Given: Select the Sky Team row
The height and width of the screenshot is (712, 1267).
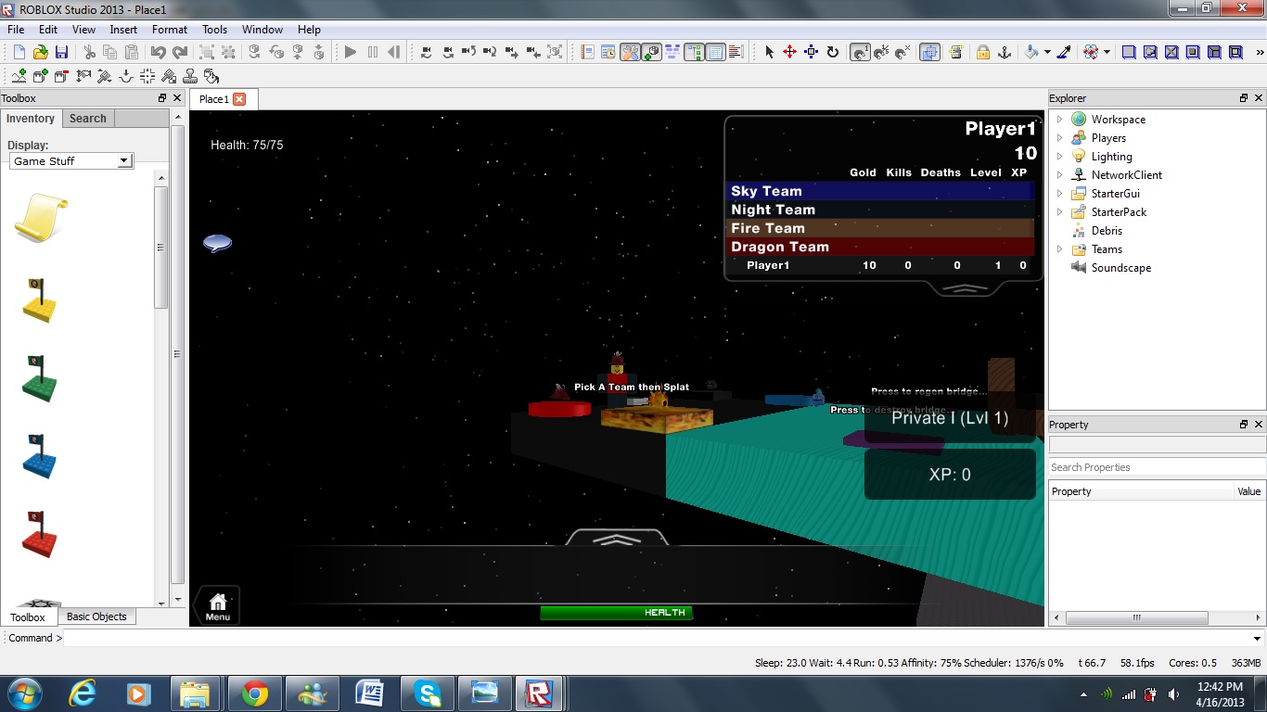Looking at the screenshot, I should coord(880,191).
